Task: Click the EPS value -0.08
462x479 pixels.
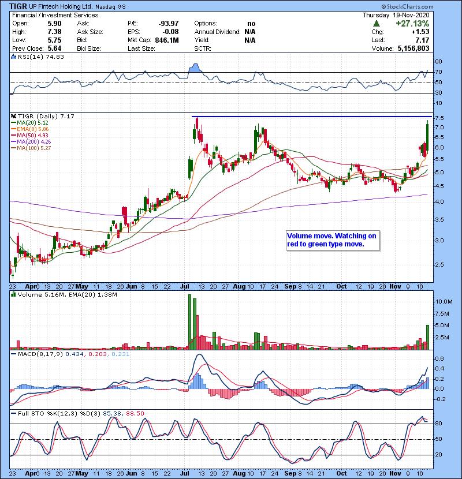Action: click(x=170, y=32)
